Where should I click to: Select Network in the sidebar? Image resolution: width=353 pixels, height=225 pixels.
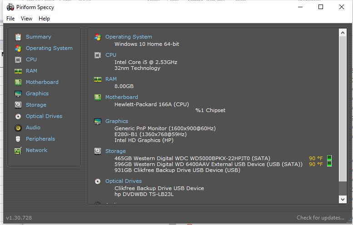pos(36,150)
